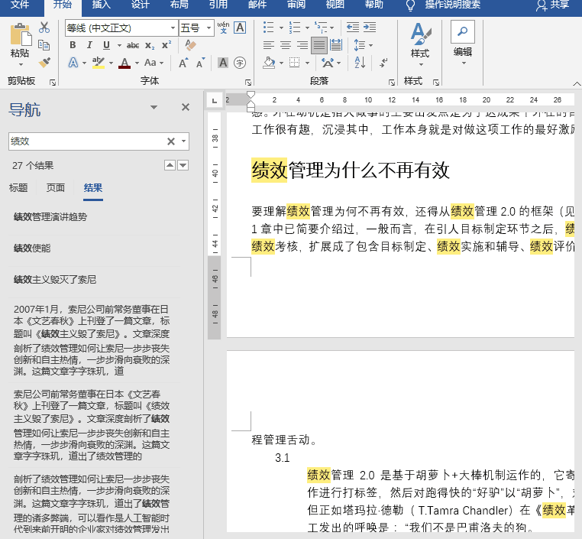Decrease paragraph indent

pyautogui.click(x=353, y=27)
